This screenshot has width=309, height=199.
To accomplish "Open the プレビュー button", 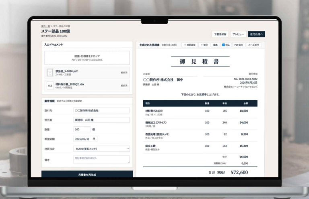I will (x=238, y=34).
